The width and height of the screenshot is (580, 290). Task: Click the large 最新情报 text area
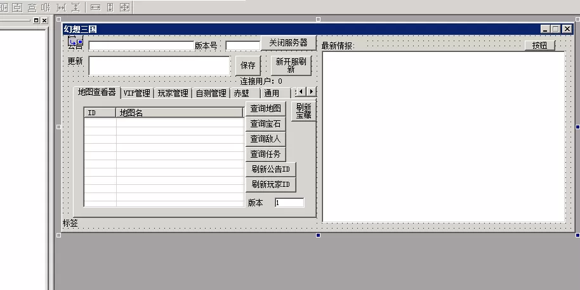(x=444, y=137)
